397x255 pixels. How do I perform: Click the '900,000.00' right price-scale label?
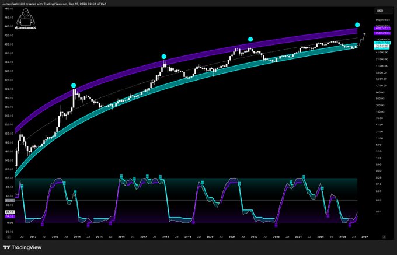[x=382, y=19]
